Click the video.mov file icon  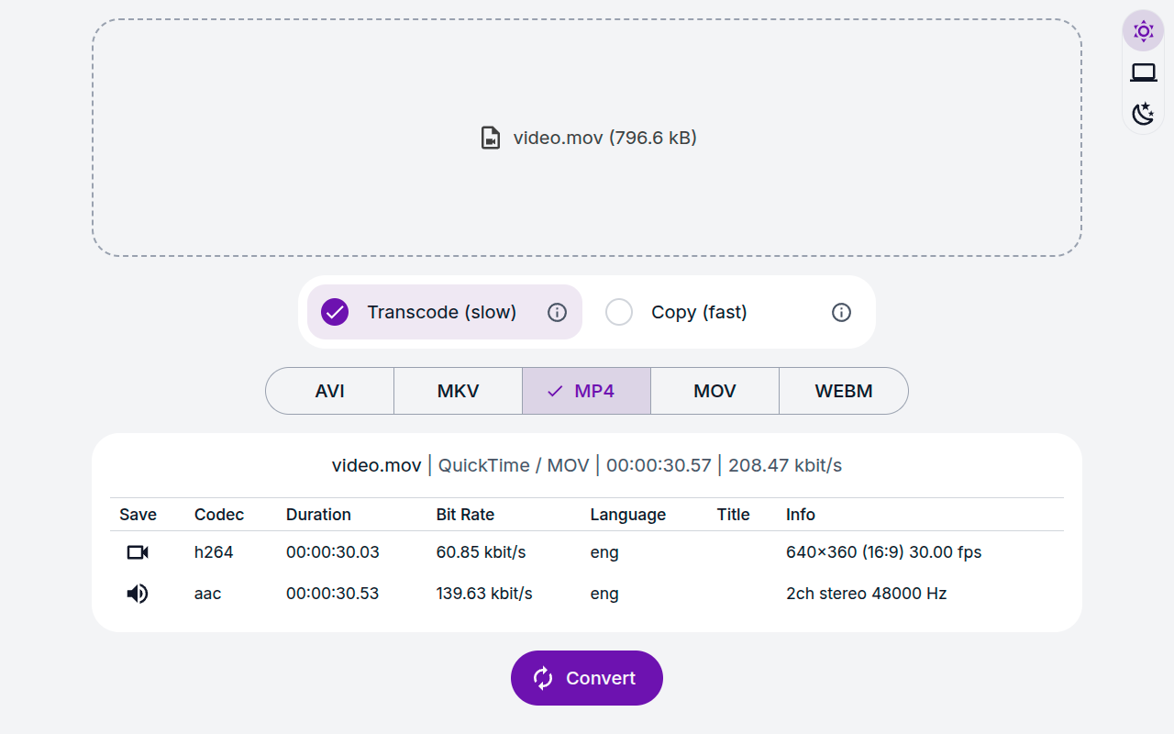click(491, 138)
